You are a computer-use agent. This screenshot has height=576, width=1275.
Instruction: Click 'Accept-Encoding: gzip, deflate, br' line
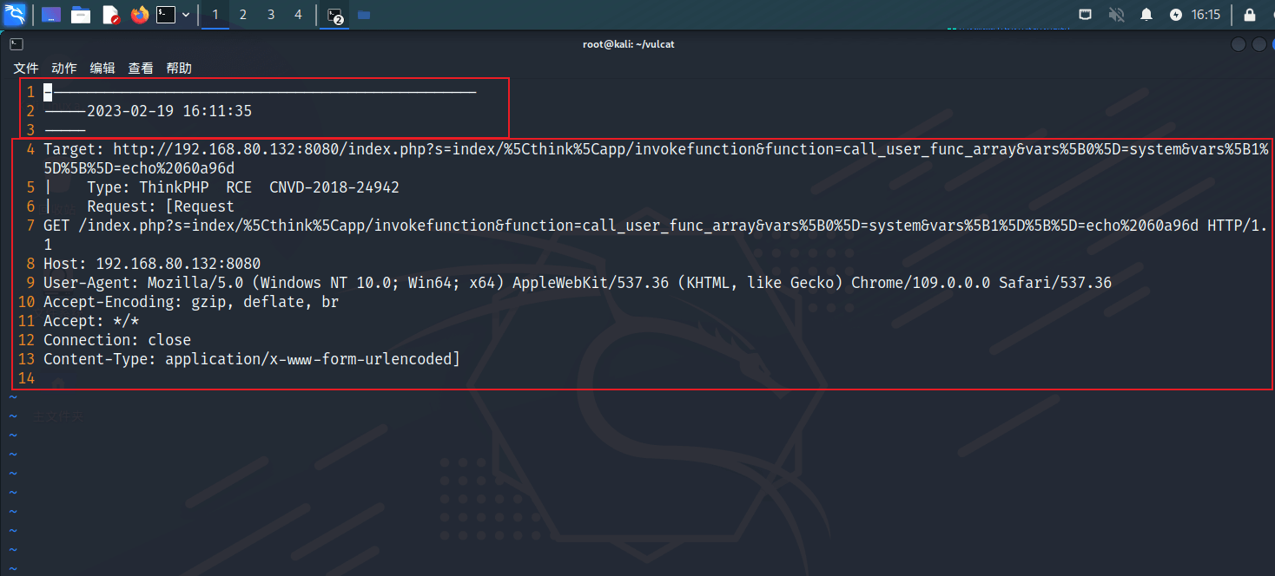pyautogui.click(x=191, y=302)
